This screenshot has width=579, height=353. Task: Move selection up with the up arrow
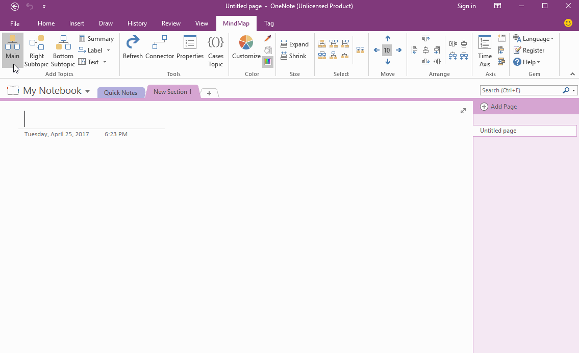(387, 38)
